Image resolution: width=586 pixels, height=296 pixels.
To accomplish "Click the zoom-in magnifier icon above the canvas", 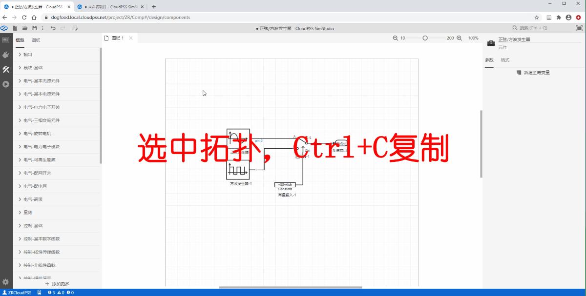I will pos(460,38).
